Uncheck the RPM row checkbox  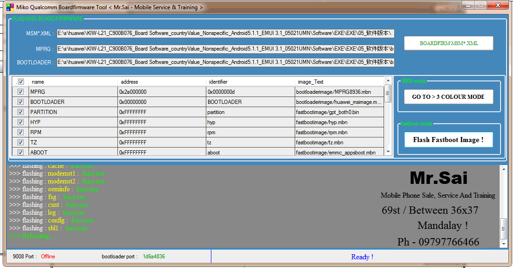point(20,132)
